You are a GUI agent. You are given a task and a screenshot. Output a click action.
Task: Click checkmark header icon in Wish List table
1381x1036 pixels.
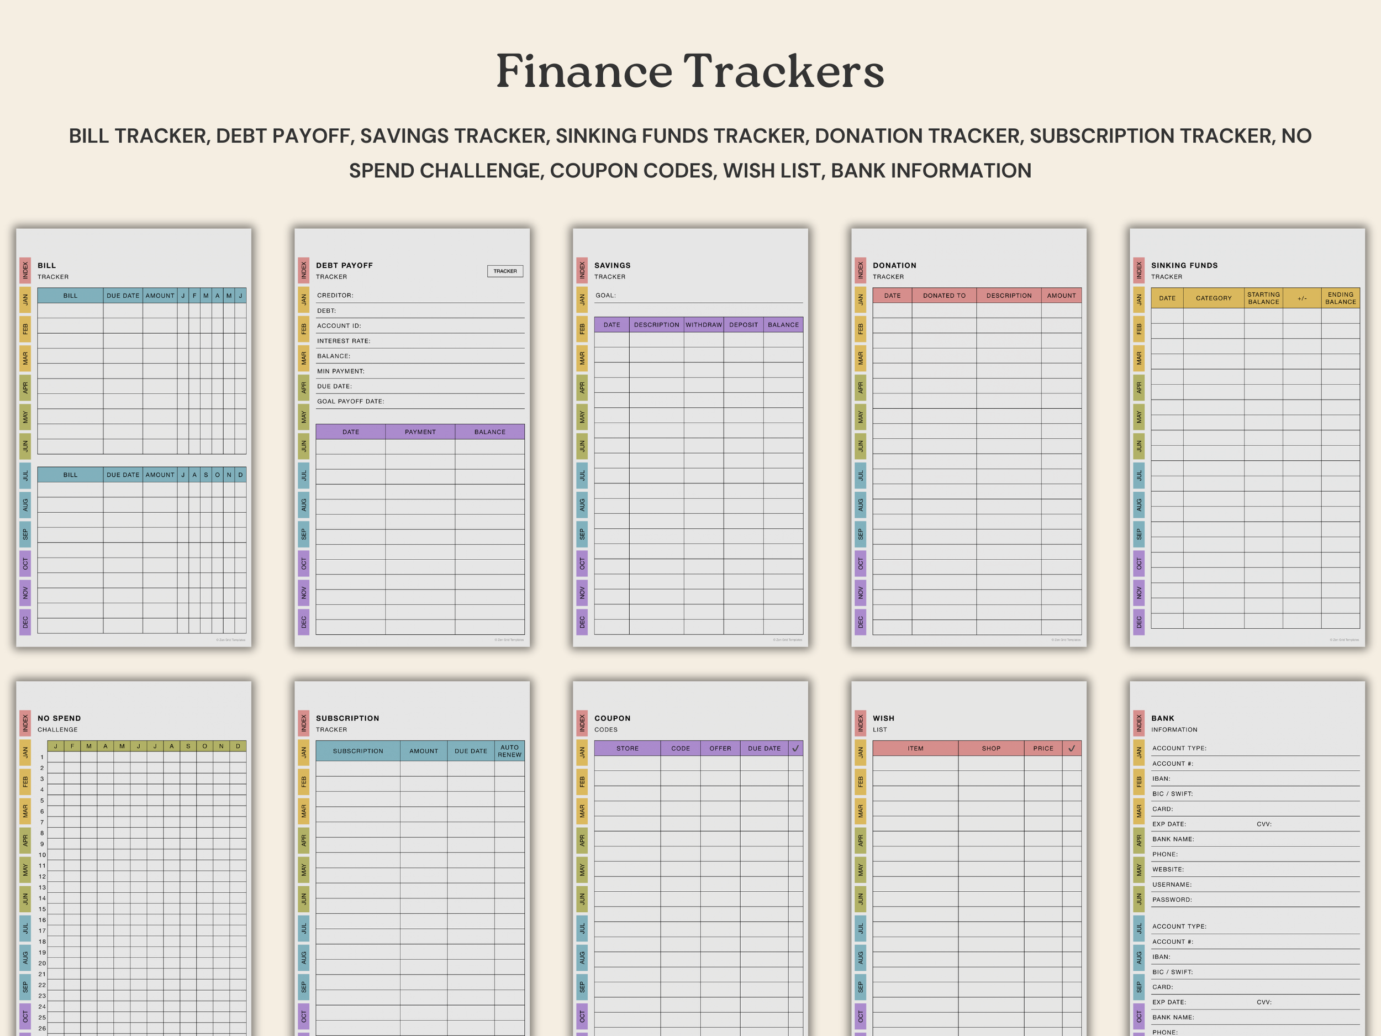tap(1071, 748)
